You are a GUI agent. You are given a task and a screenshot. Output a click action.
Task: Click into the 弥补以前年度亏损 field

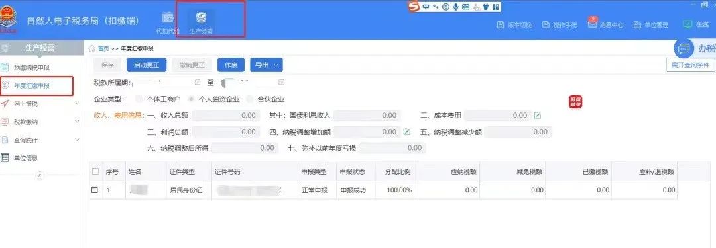tap(392, 148)
